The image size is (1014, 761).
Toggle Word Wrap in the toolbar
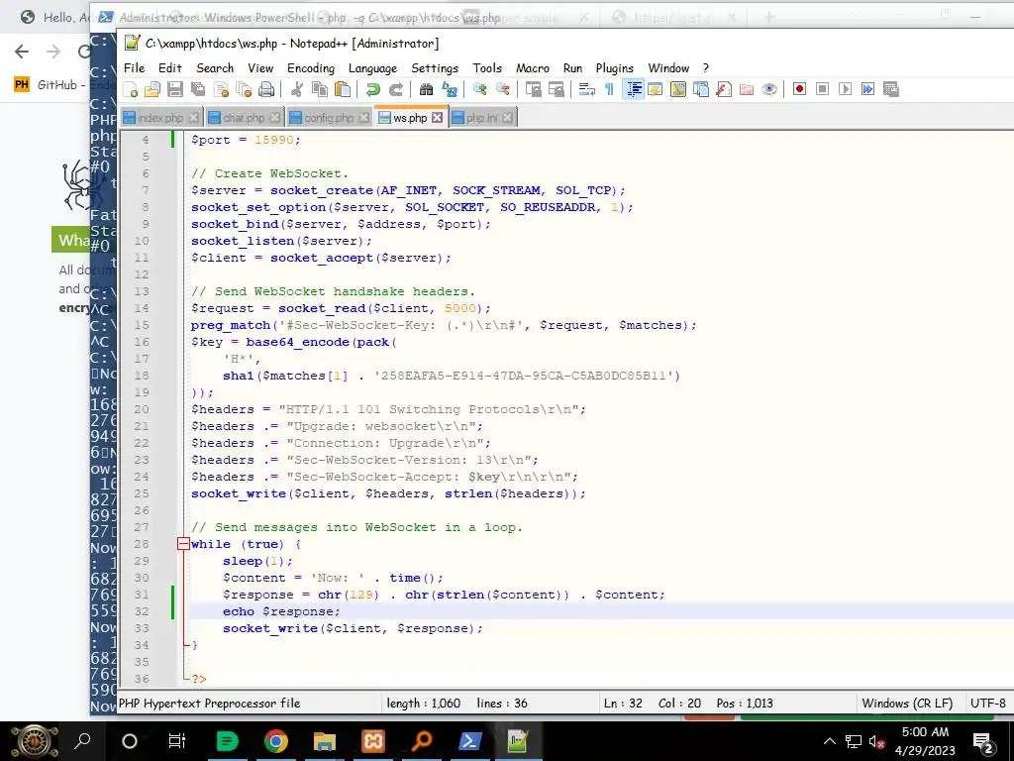tap(586, 89)
